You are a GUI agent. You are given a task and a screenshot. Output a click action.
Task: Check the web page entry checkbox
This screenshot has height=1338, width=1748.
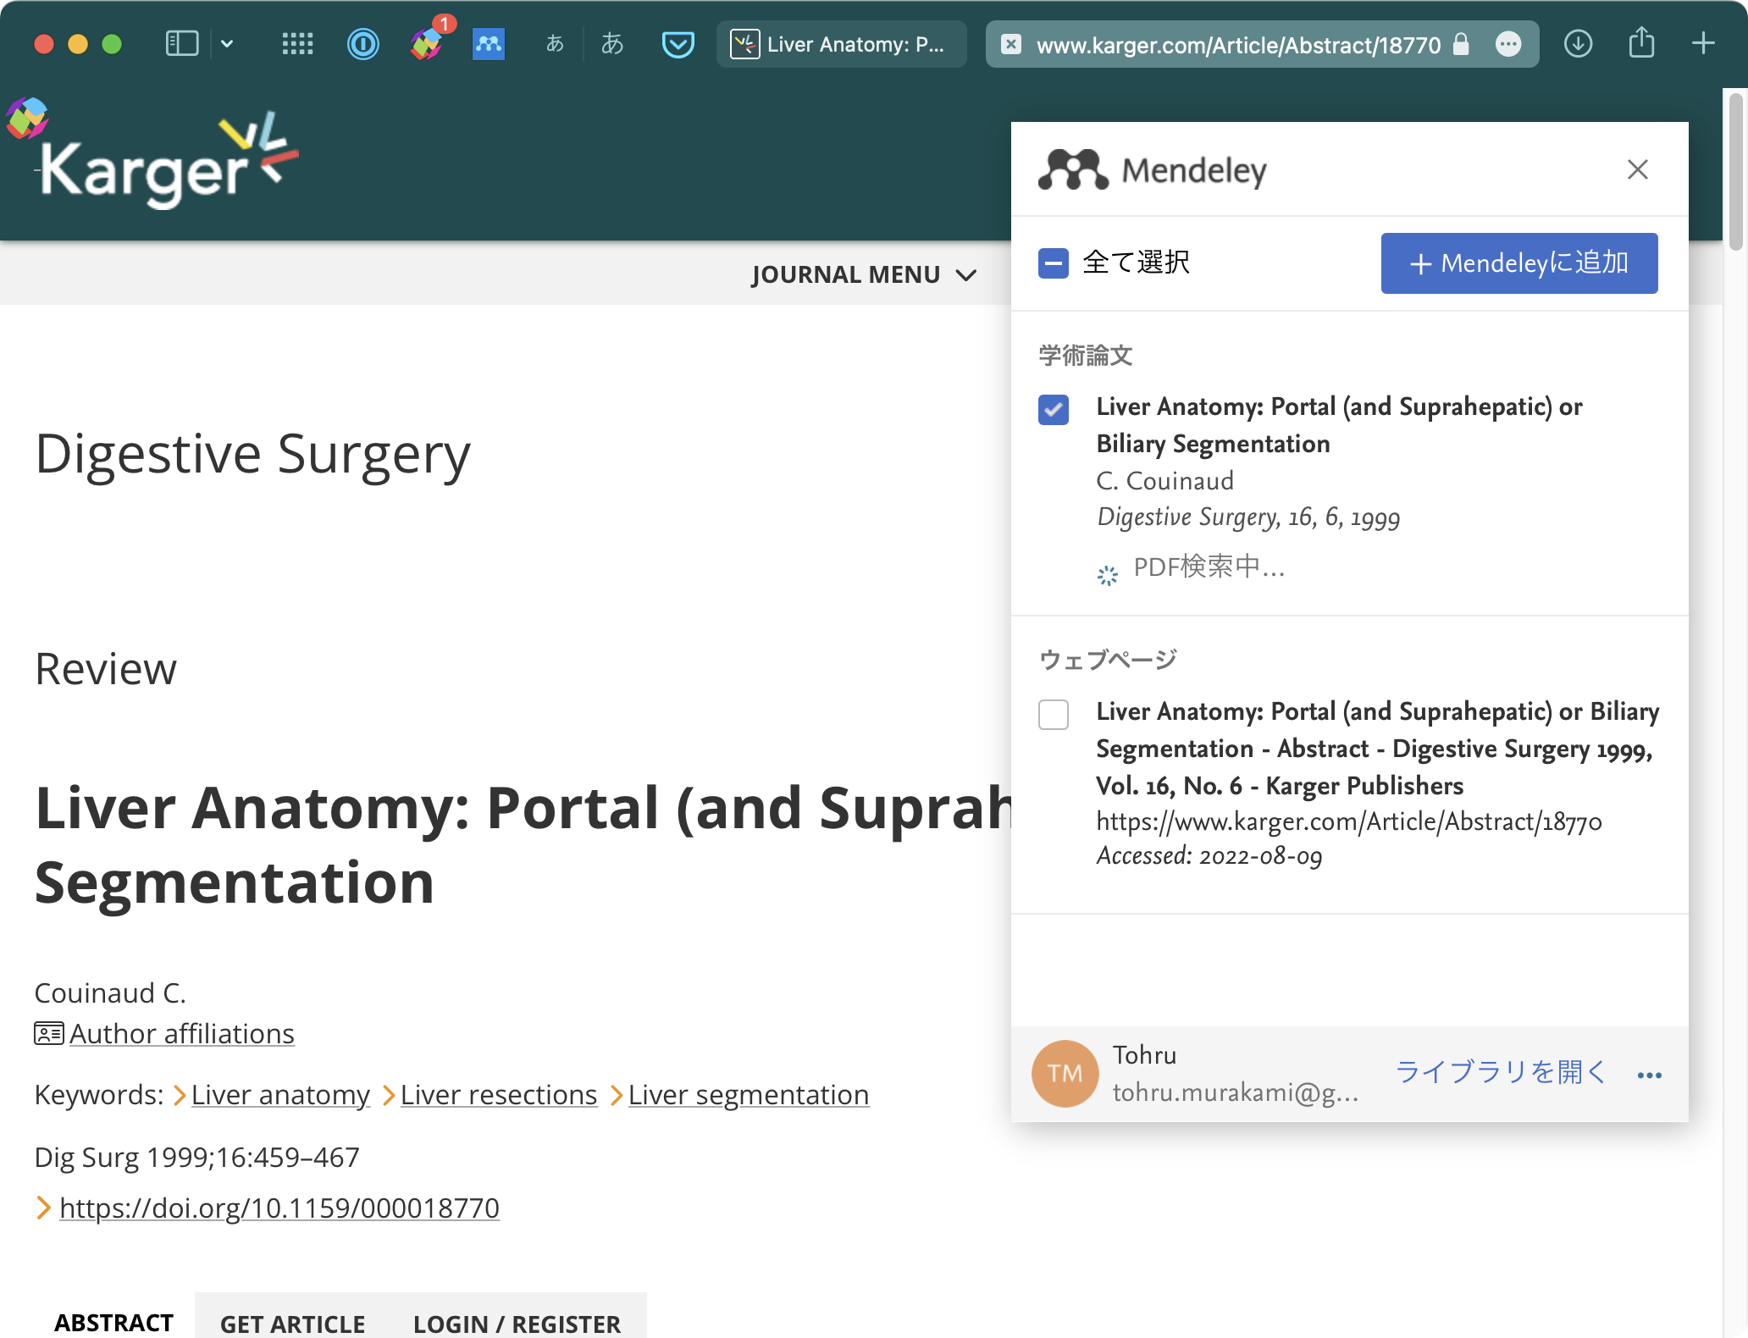tap(1054, 715)
